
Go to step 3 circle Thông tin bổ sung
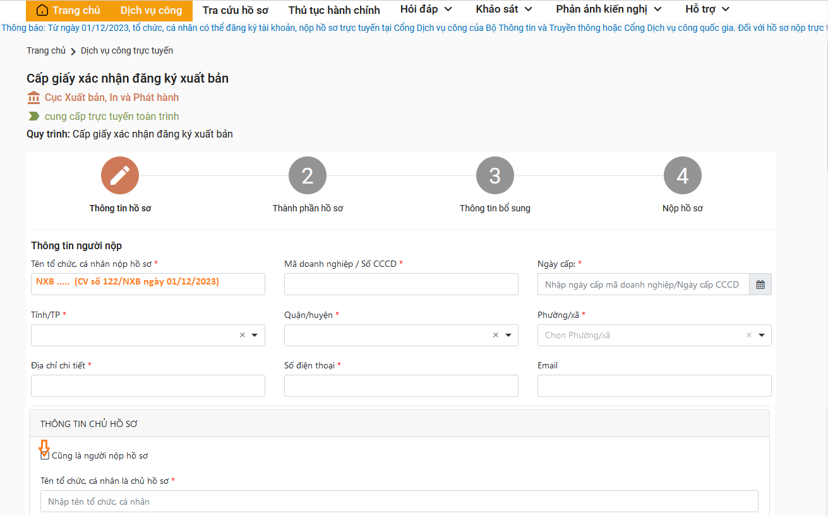(495, 175)
